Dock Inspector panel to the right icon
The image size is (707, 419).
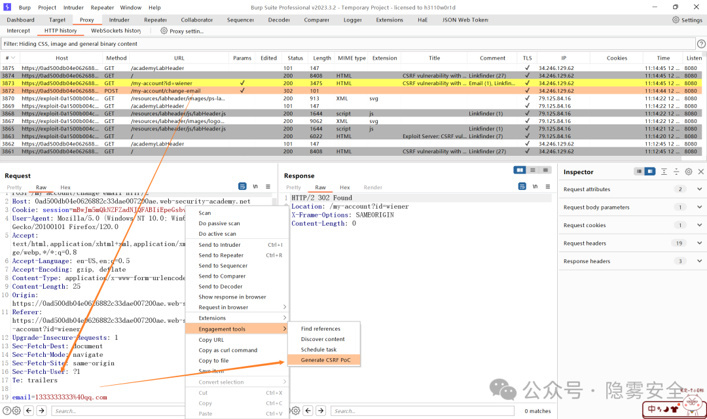650,172
